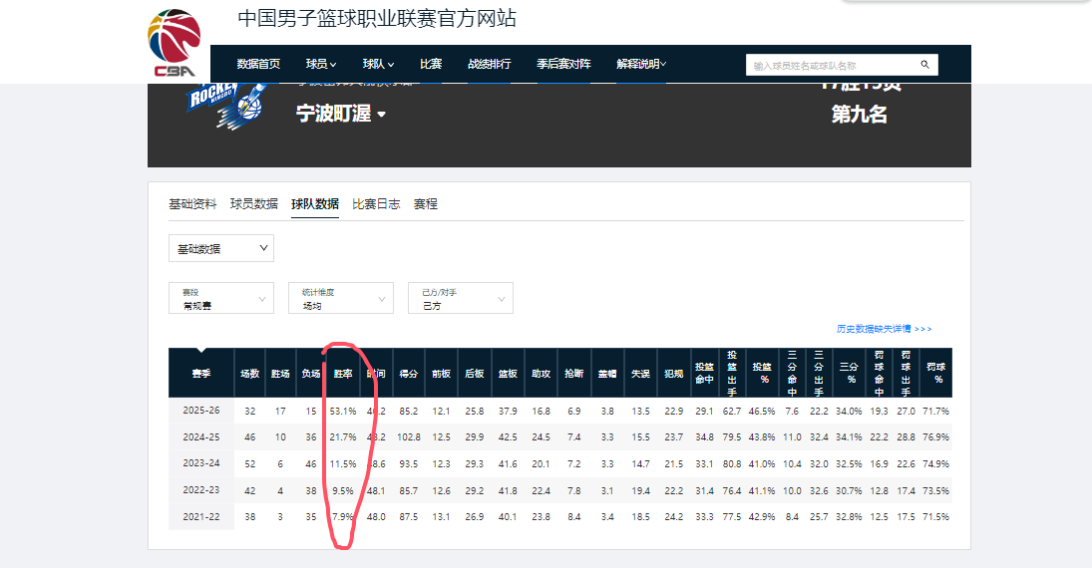Viewport: 1092px width, 568px height.
Task: Open 战绩排行 standings page
Action: click(x=489, y=64)
